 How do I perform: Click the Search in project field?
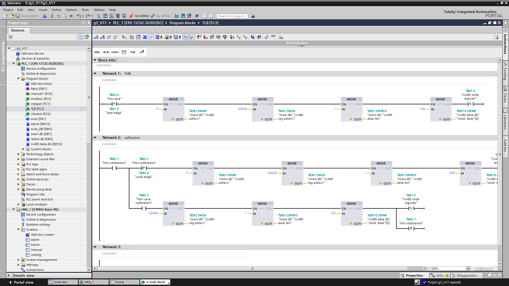(232, 16)
